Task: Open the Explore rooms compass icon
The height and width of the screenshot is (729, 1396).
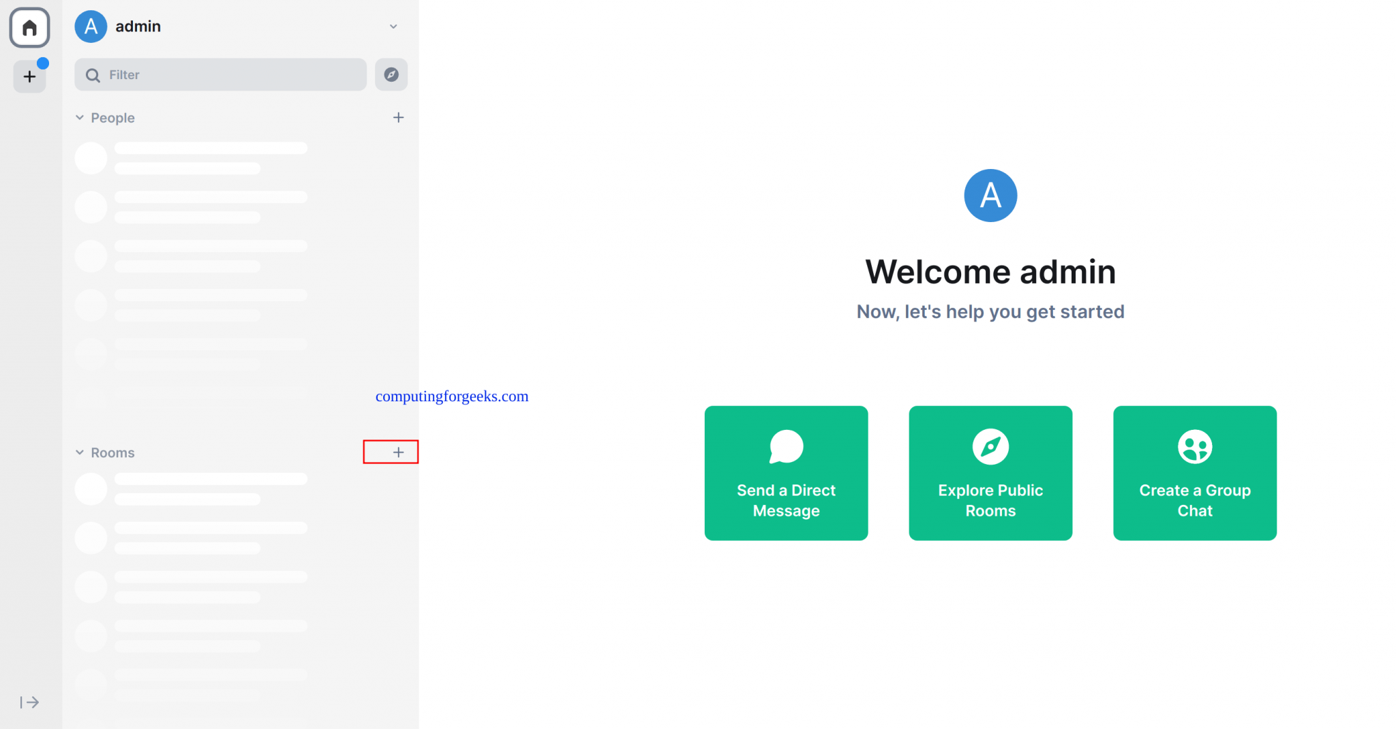Action: pyautogui.click(x=391, y=74)
